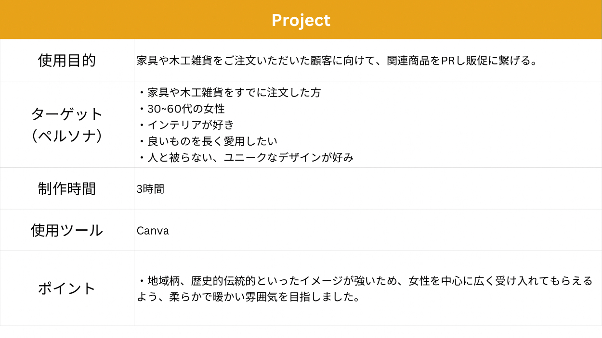Image resolution: width=602 pixels, height=338 pixels.
Task: Click the bullet インテリアが好き
Action: pos(190,125)
